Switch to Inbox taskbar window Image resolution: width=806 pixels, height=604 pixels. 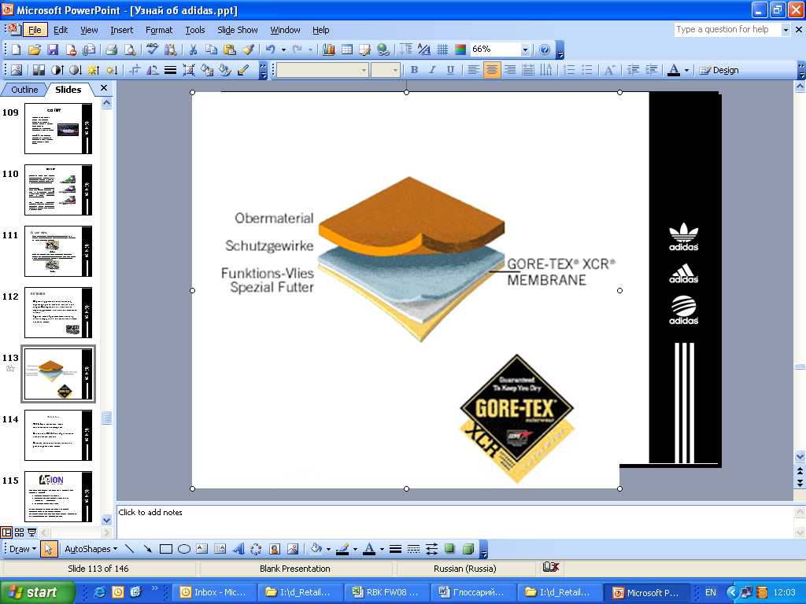(x=213, y=592)
